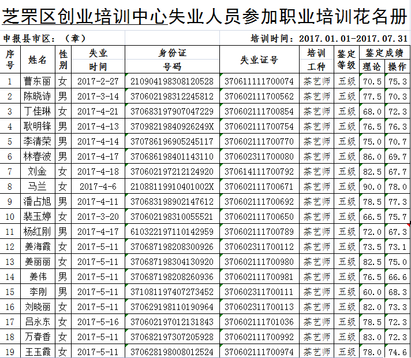Select operation score 66.6
The height and width of the screenshot is (358, 411).
(x=397, y=276)
